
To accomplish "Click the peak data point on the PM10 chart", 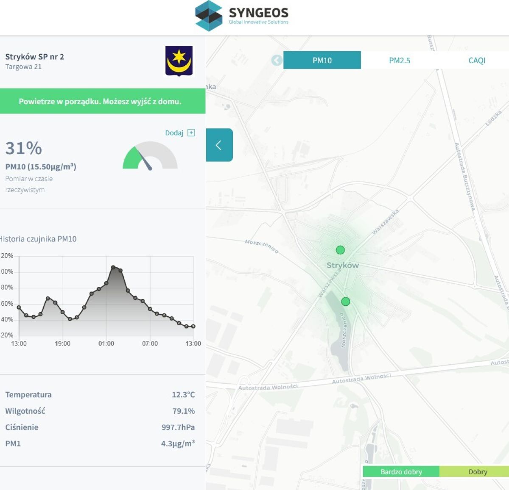I will [113, 267].
